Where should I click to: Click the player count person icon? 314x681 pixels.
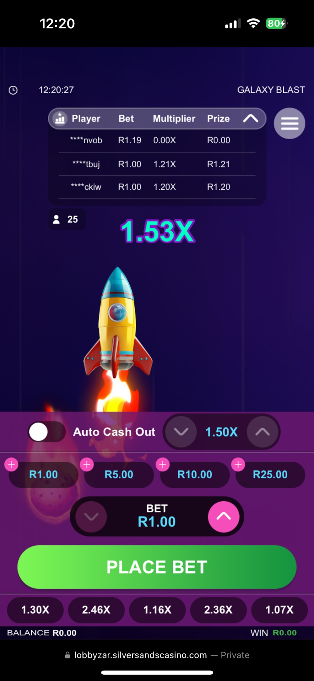pos(56,219)
